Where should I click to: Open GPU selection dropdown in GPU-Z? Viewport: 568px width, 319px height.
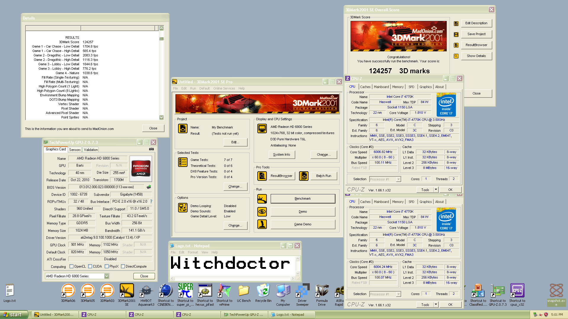pos(106,276)
